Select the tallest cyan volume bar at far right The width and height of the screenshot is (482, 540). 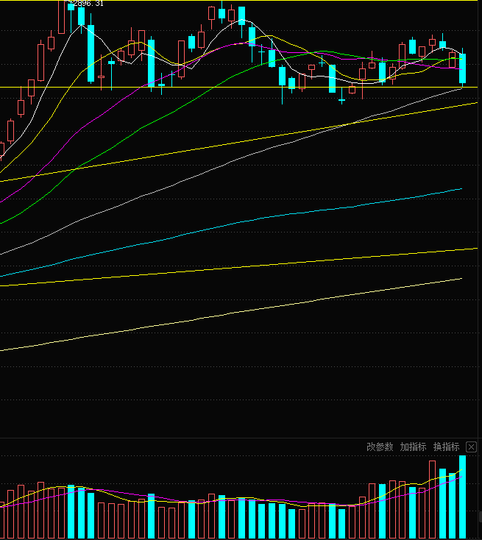(462, 497)
